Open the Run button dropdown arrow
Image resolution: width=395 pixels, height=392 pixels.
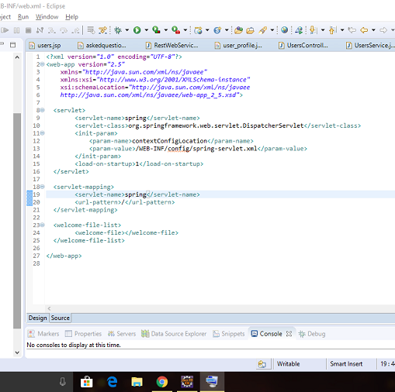click(x=147, y=30)
